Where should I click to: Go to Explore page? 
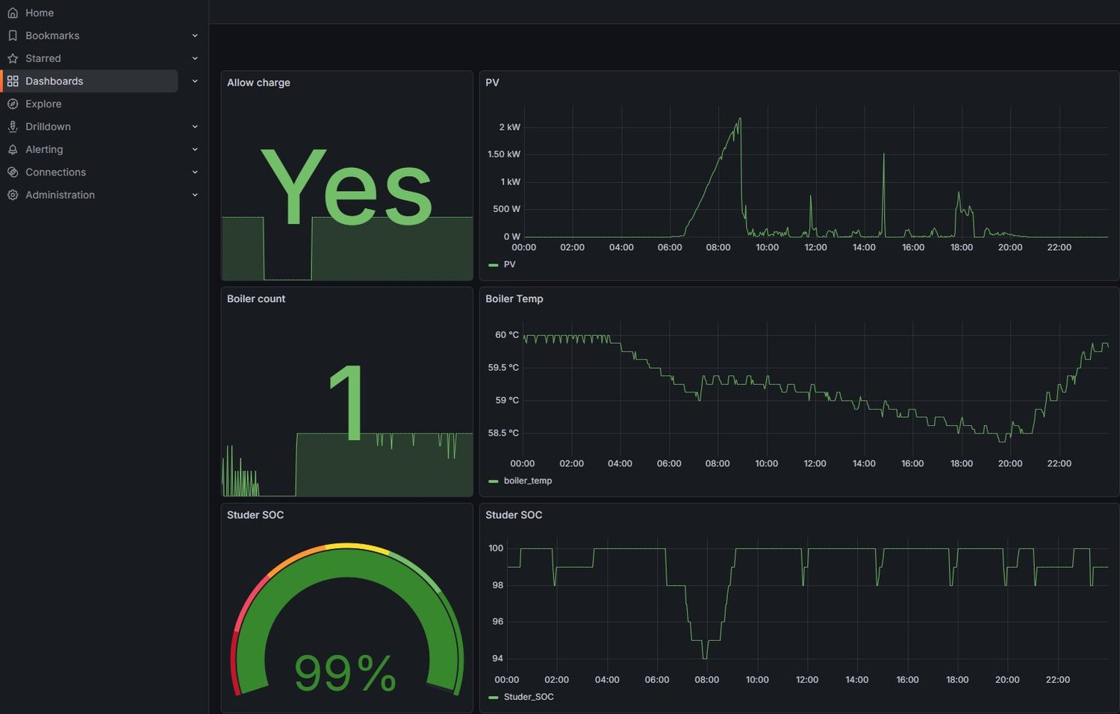click(43, 104)
